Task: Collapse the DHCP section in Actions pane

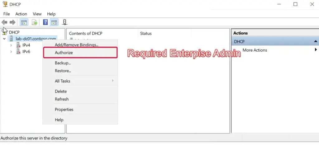Action: point(315,41)
